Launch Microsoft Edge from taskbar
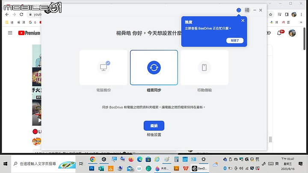The image size is (308, 173). click(x=139, y=159)
